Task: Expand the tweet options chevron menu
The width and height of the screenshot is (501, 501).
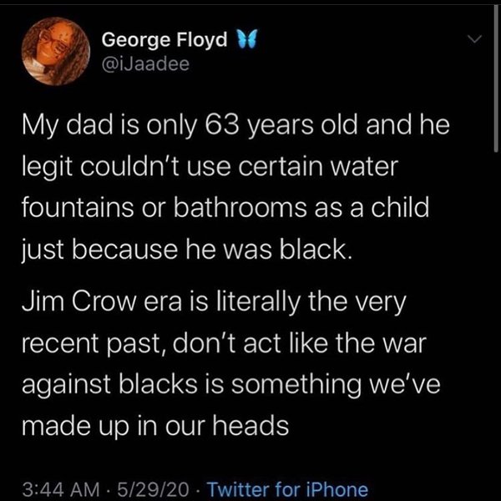Action: click(x=473, y=40)
